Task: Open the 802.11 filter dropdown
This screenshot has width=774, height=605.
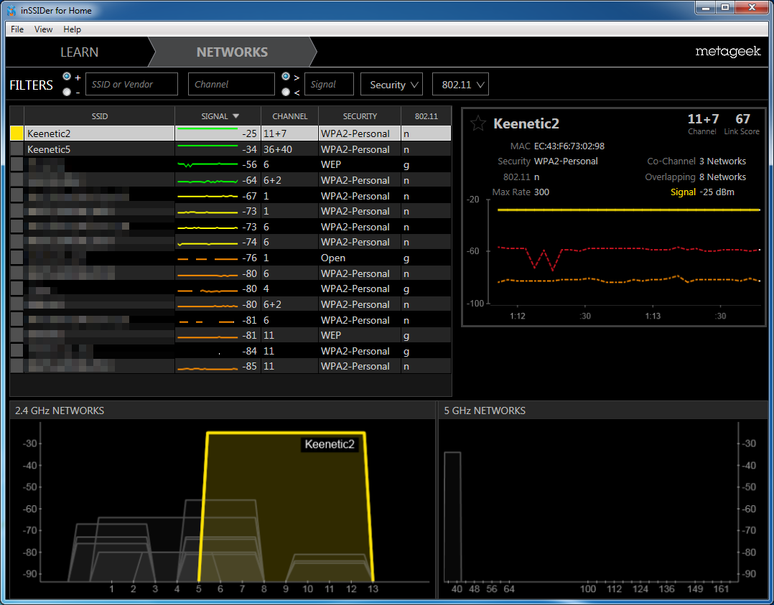Action: point(460,85)
